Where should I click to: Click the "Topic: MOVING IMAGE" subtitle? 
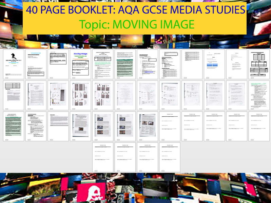137,24
